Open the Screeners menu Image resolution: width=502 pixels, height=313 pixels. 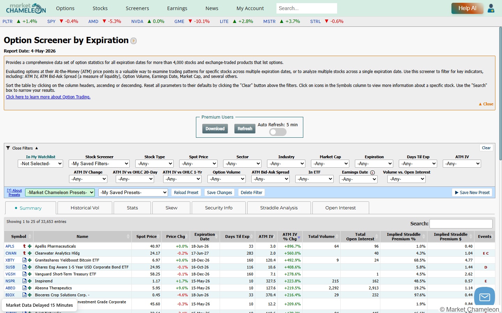tap(137, 8)
